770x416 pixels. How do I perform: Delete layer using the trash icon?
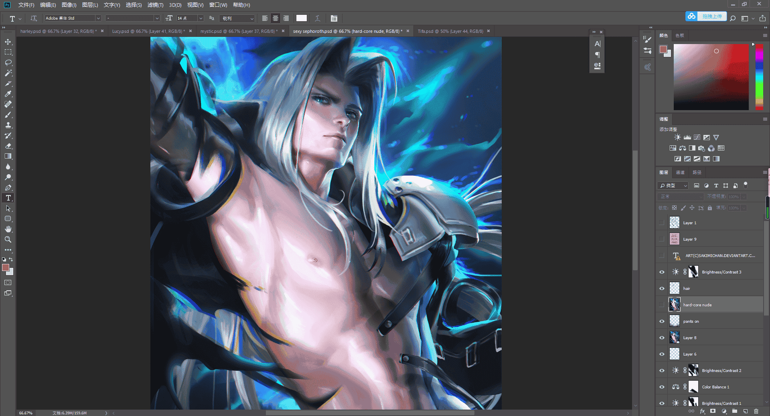pos(756,411)
